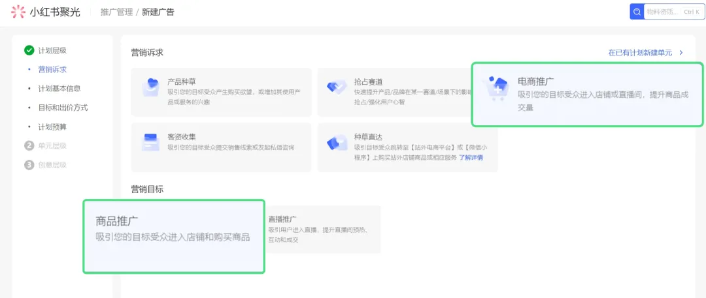Choose the 电商推广 marketing card

pyautogui.click(x=587, y=95)
